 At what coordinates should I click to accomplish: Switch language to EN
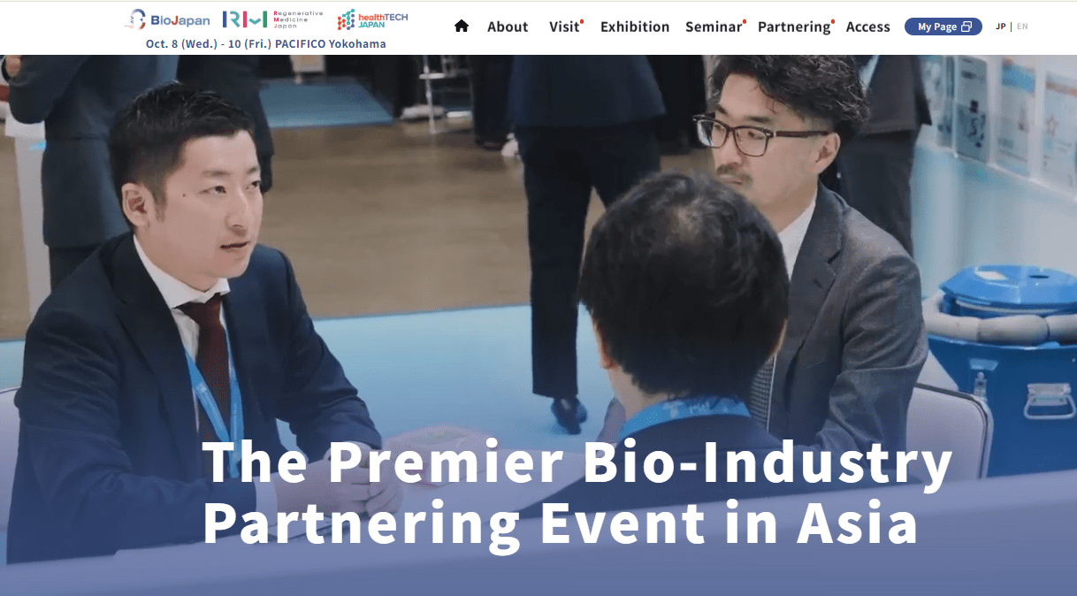pyautogui.click(x=1022, y=27)
